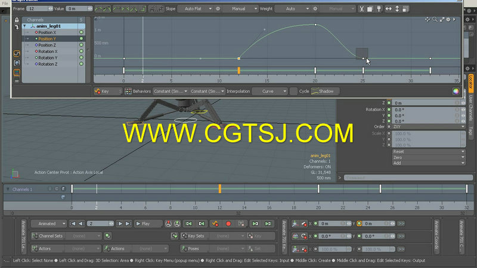Click the Frame input field
477x268 pixels.
pyautogui.click(x=39, y=9)
